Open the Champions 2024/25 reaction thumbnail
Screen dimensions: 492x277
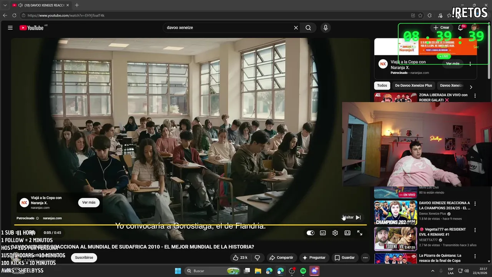pyautogui.click(x=396, y=212)
